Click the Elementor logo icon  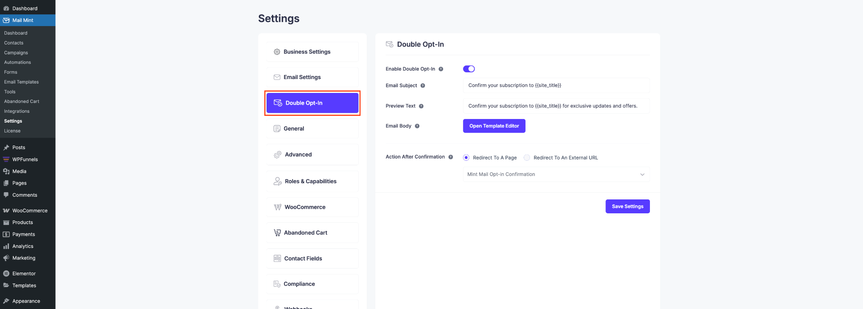click(x=6, y=274)
